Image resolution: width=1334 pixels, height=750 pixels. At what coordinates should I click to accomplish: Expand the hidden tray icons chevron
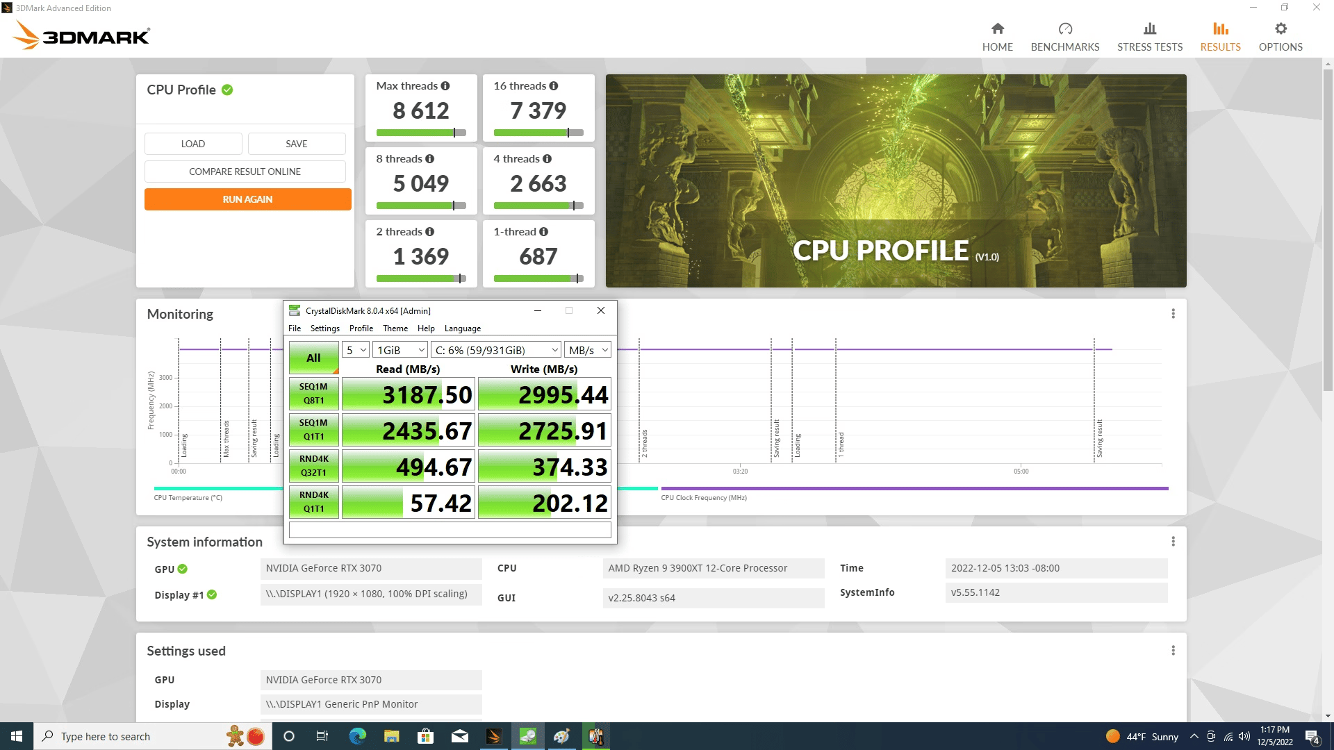coord(1194,737)
